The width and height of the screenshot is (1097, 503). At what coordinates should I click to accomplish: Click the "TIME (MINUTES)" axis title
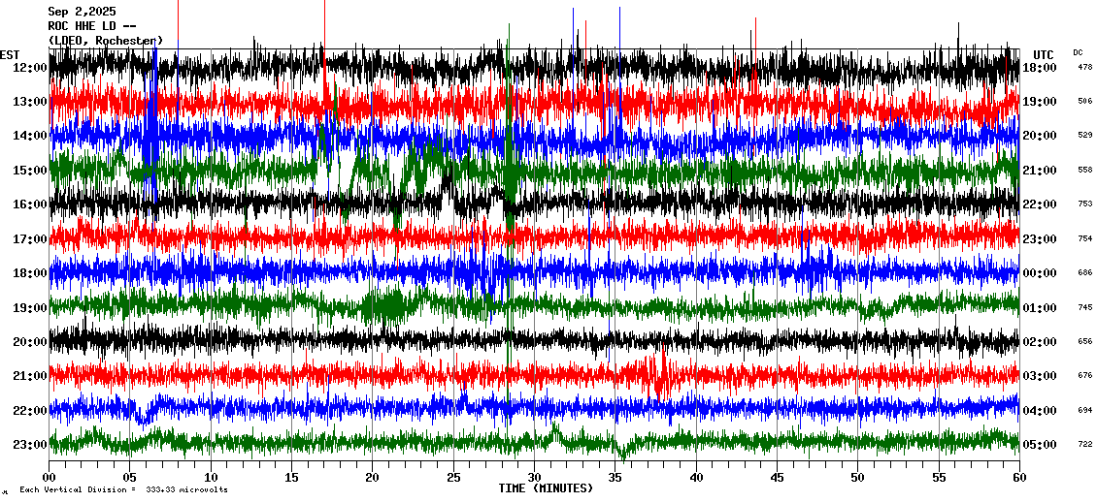[546, 488]
